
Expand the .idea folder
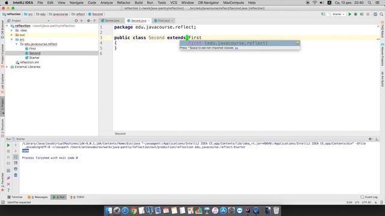12,31
